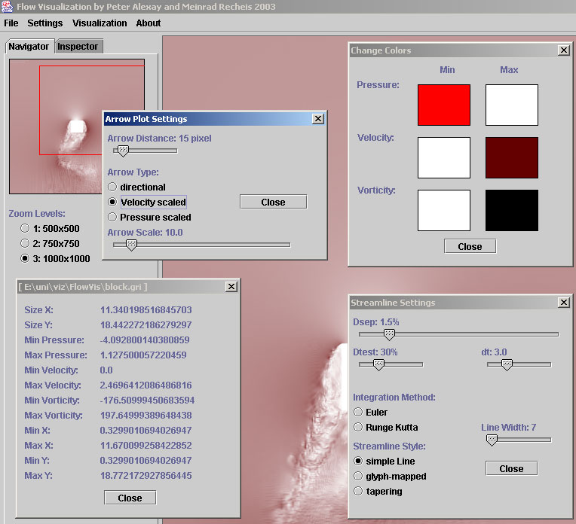Image resolution: width=576 pixels, height=524 pixels.
Task: Click the black Vorticity Max swatch
Action: click(511, 210)
